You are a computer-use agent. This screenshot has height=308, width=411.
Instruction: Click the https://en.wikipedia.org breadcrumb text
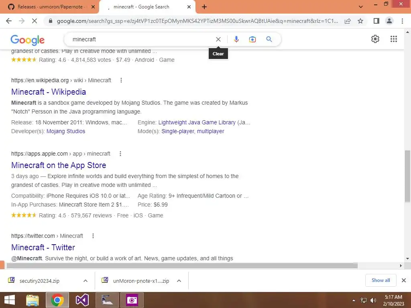(x=40, y=80)
